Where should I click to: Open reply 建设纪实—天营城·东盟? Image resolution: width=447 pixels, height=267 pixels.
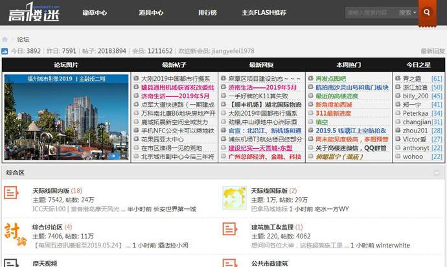[x=260, y=148]
